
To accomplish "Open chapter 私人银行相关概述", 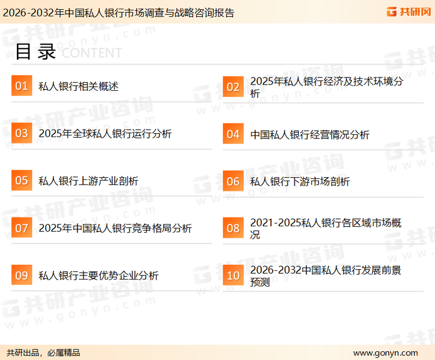I will [x=78, y=87].
